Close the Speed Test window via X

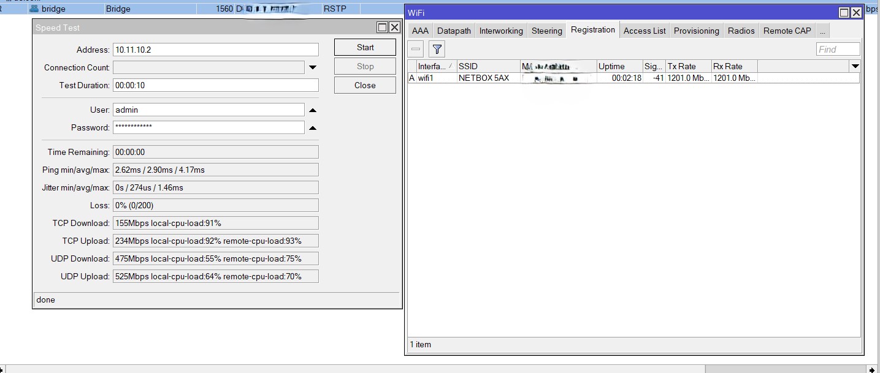tap(394, 28)
